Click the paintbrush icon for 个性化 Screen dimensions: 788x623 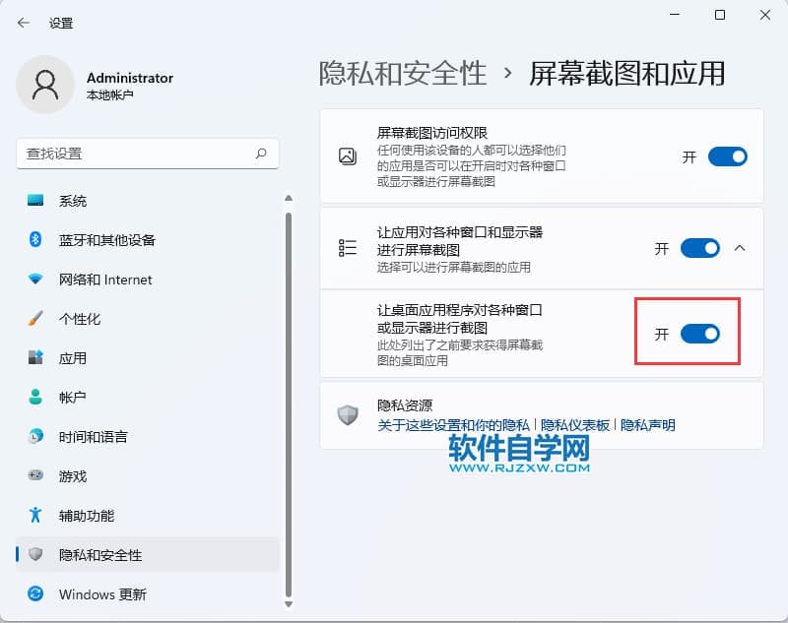(x=36, y=319)
